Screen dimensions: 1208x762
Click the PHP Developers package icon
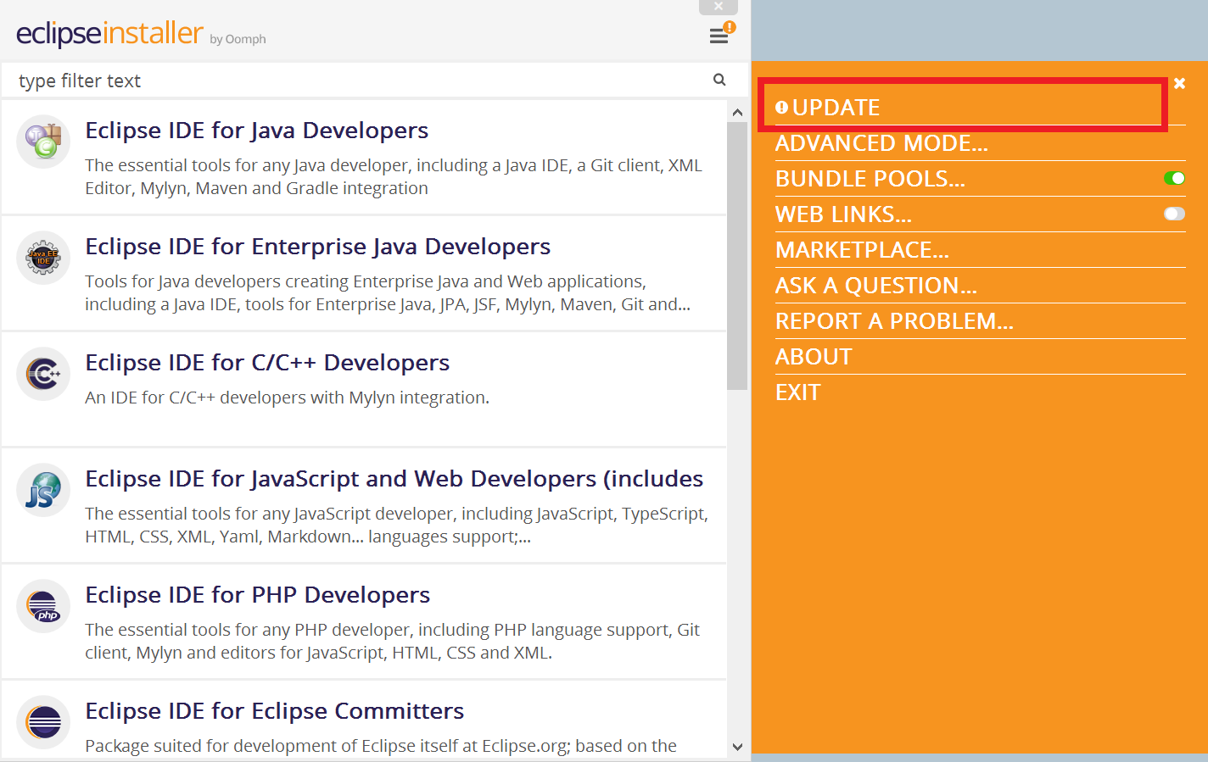[x=43, y=606]
